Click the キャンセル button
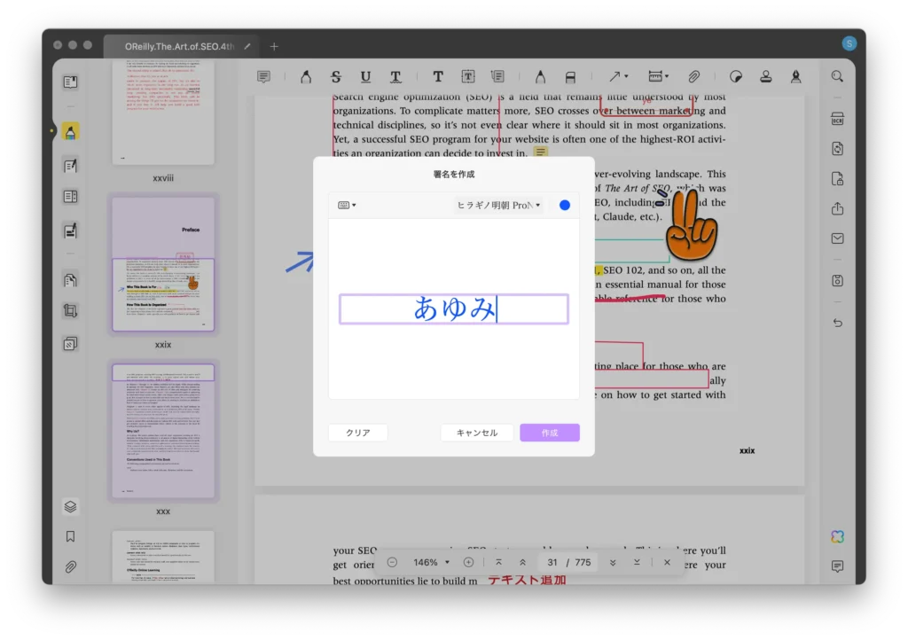 [x=477, y=433]
